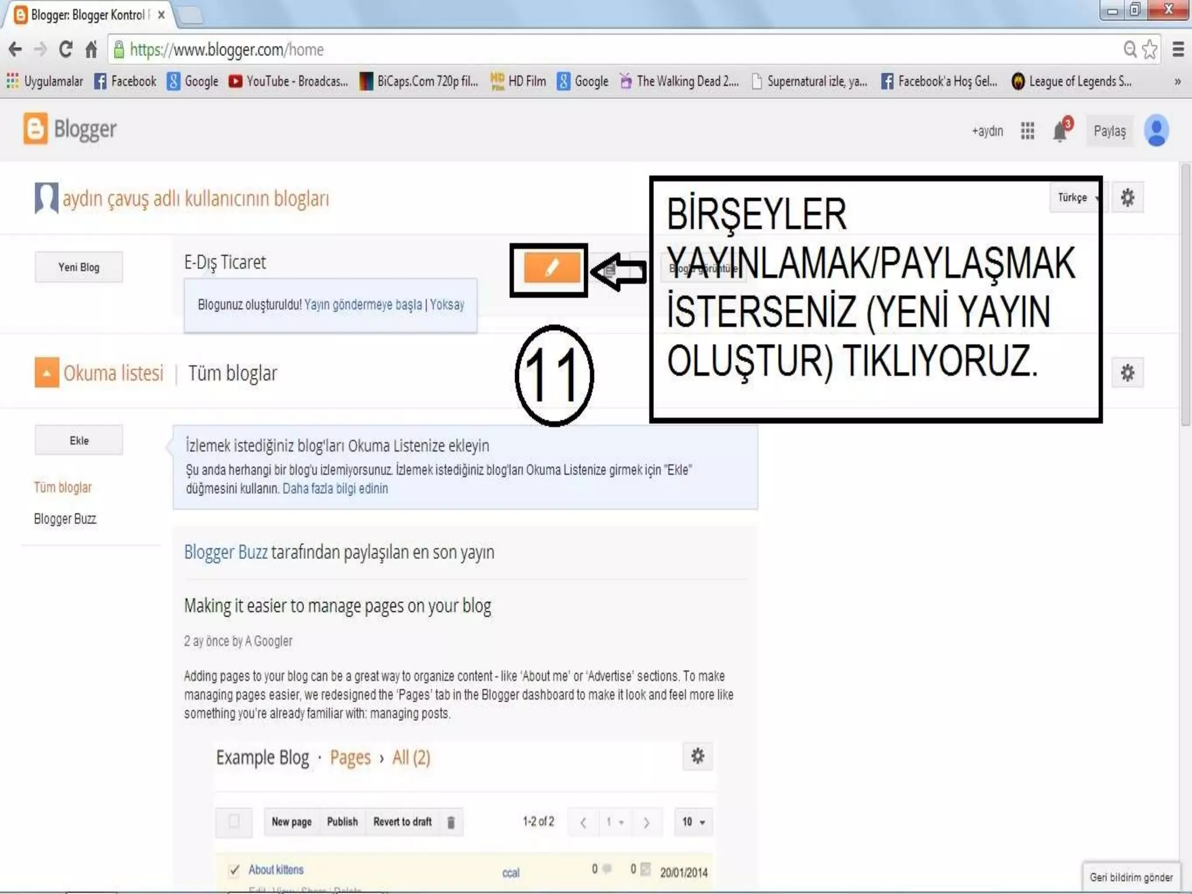The image size is (1192, 894).
Task: Open the YouTube - Broadcas... bookmark
Action: pos(288,81)
